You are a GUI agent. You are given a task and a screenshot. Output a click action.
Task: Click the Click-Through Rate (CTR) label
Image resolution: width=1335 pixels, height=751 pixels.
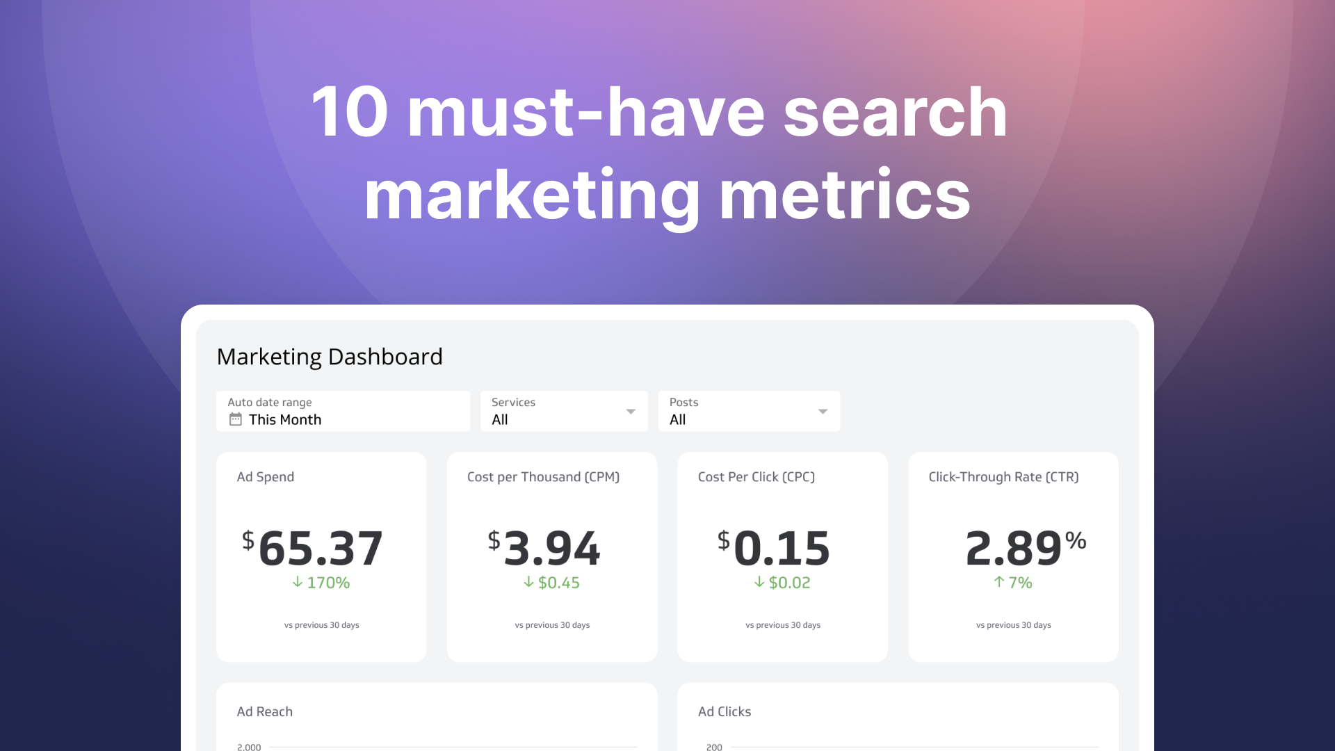pos(1003,477)
